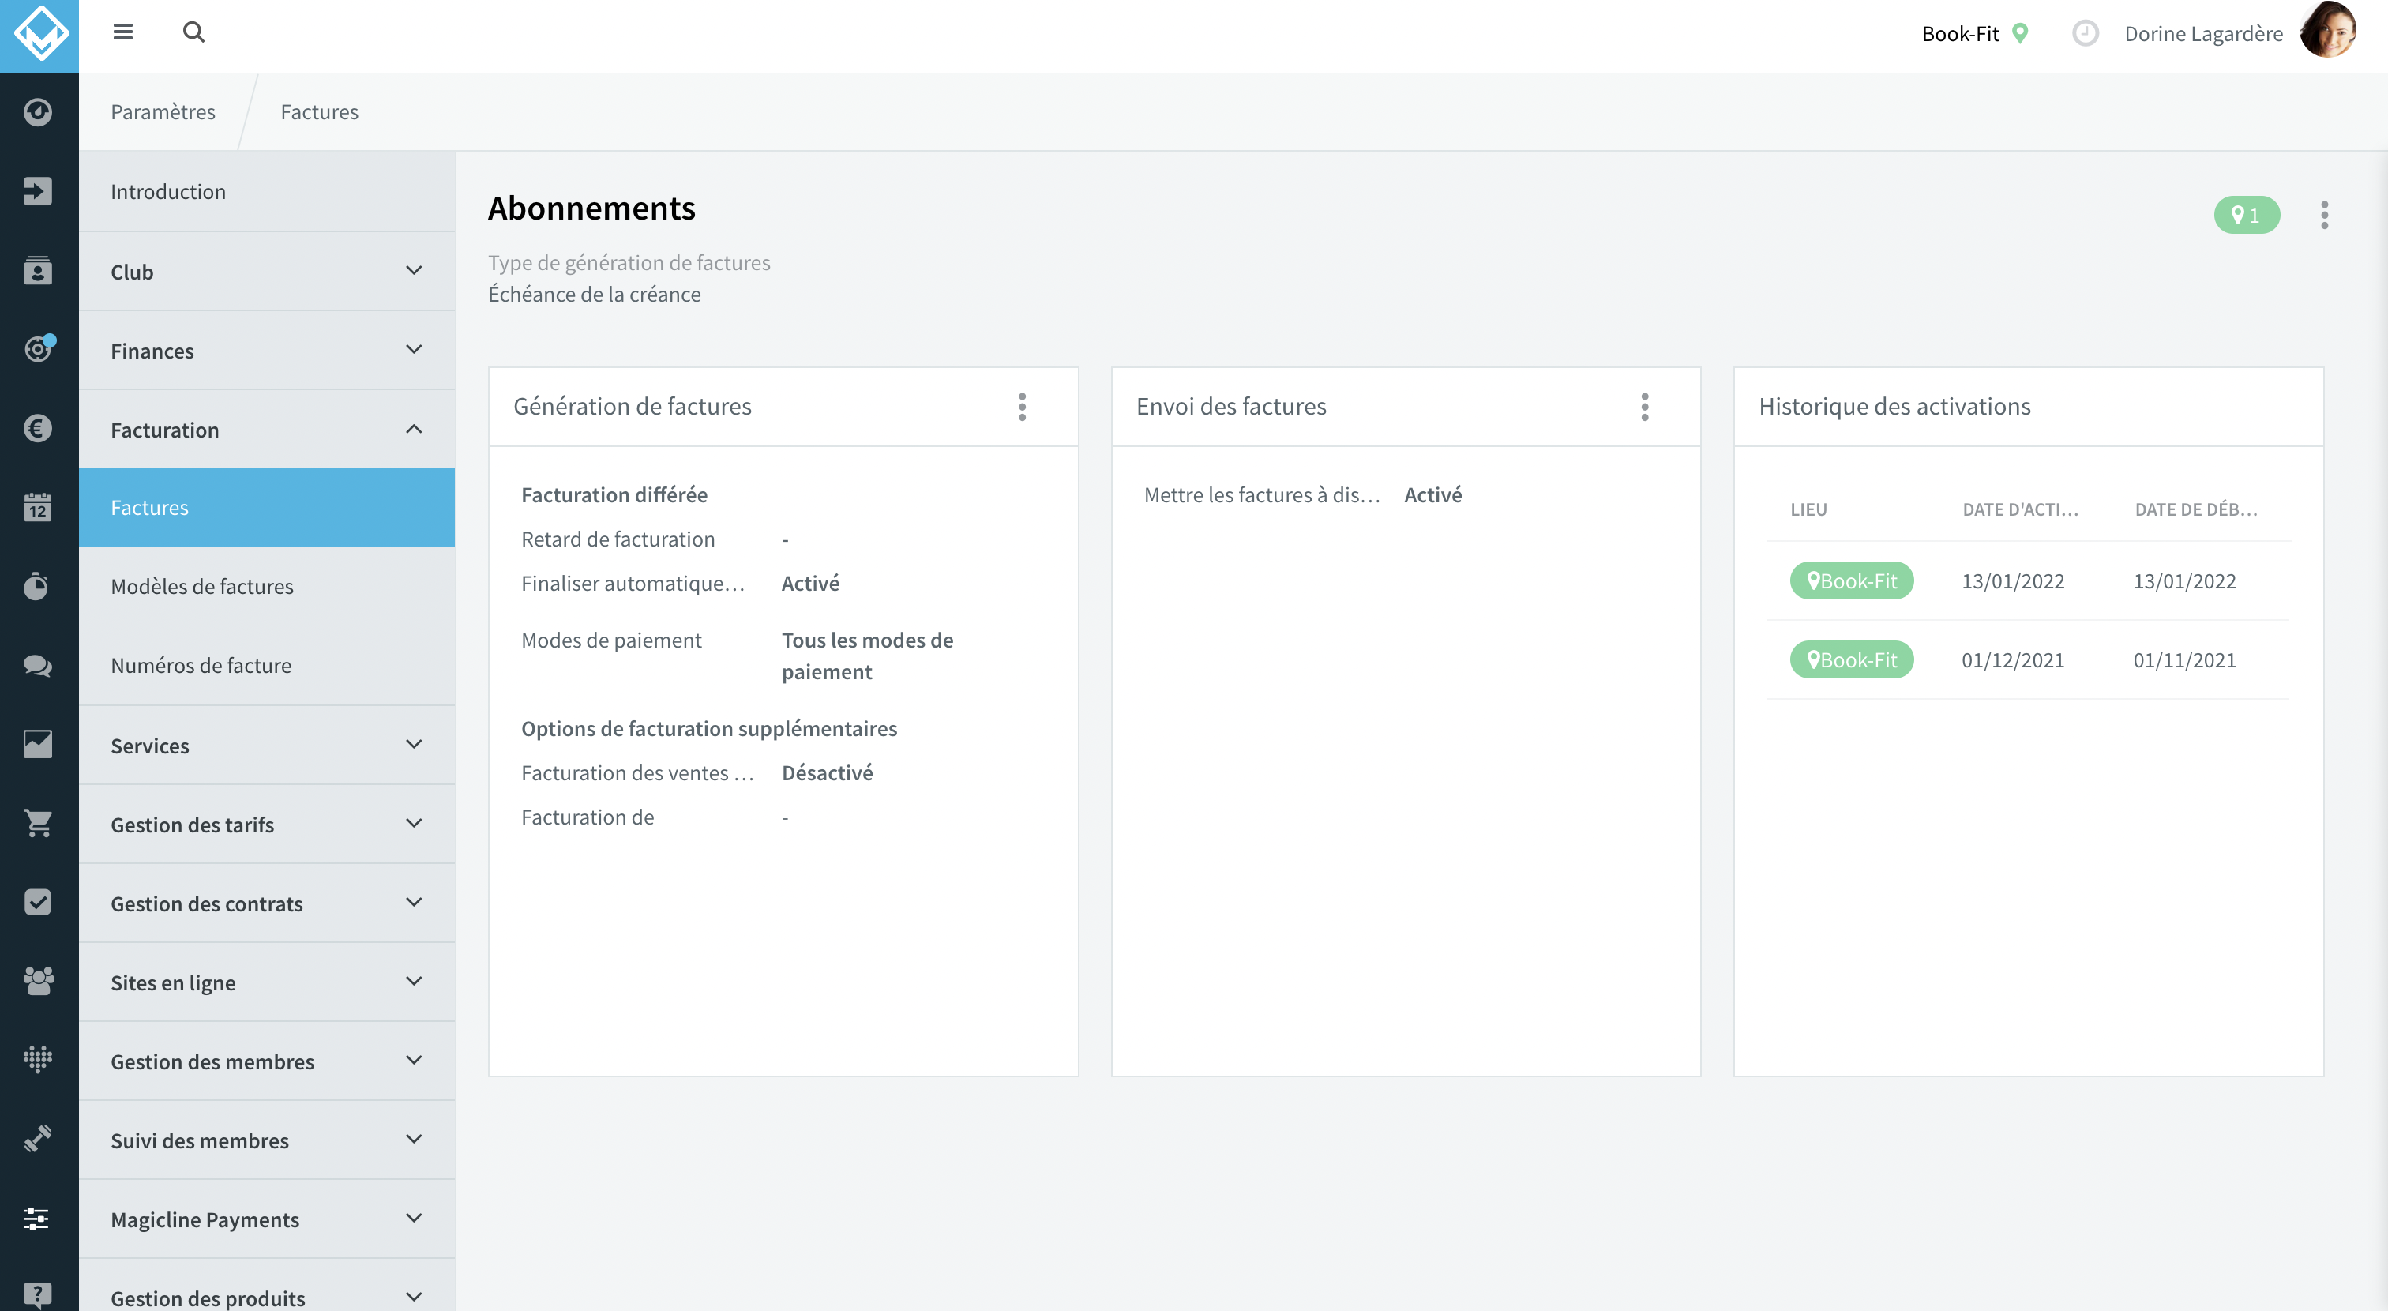
Task: Open Numéros de facture
Action: pyautogui.click(x=267, y=665)
